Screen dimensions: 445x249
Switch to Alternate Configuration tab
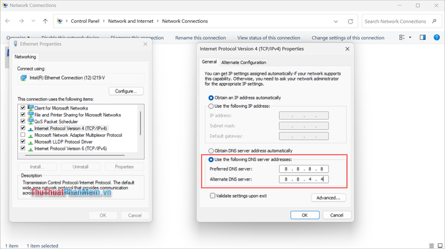point(243,62)
